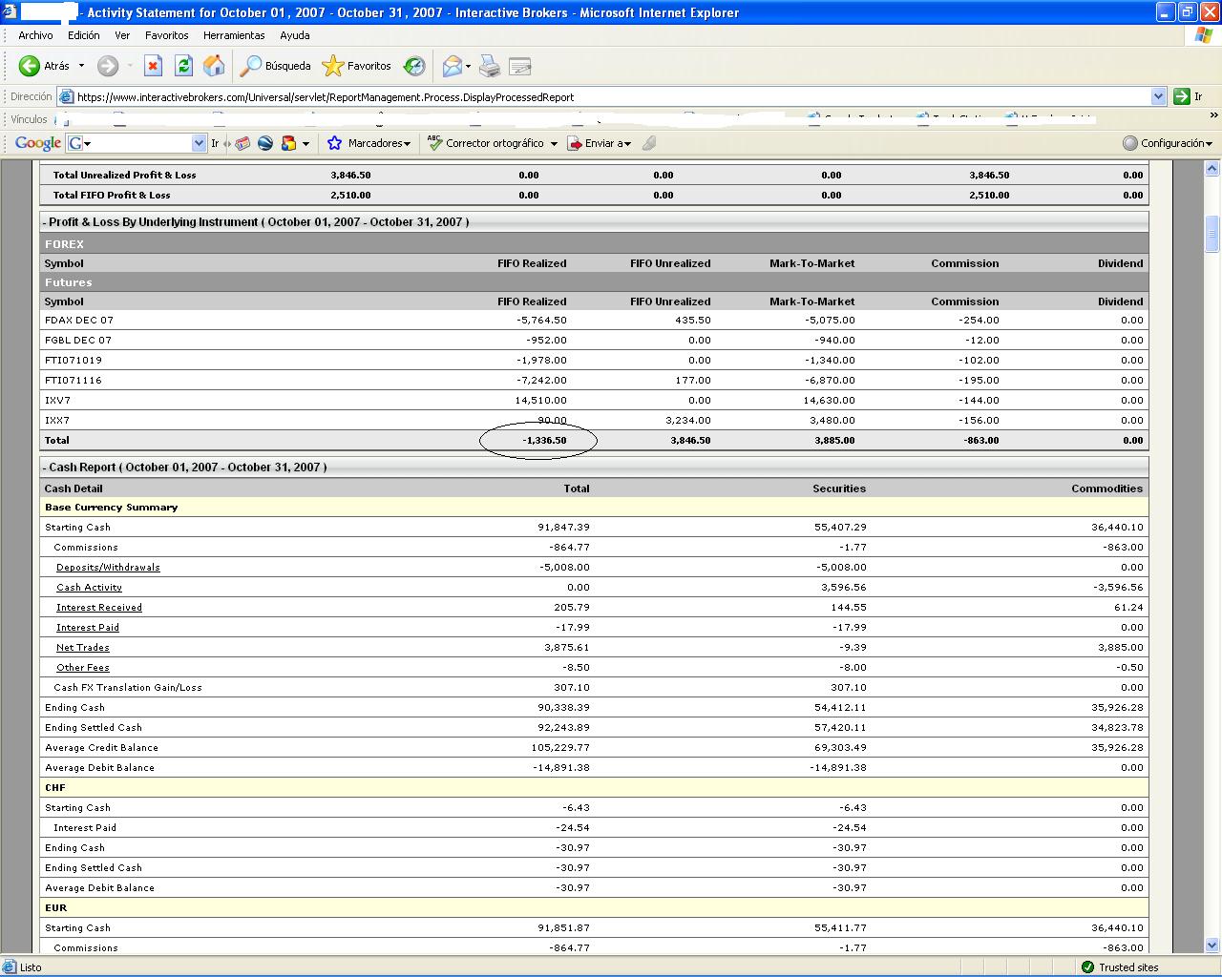This screenshot has width=1222, height=977.
Task: Go to the Home page icon
Action: pos(214,66)
